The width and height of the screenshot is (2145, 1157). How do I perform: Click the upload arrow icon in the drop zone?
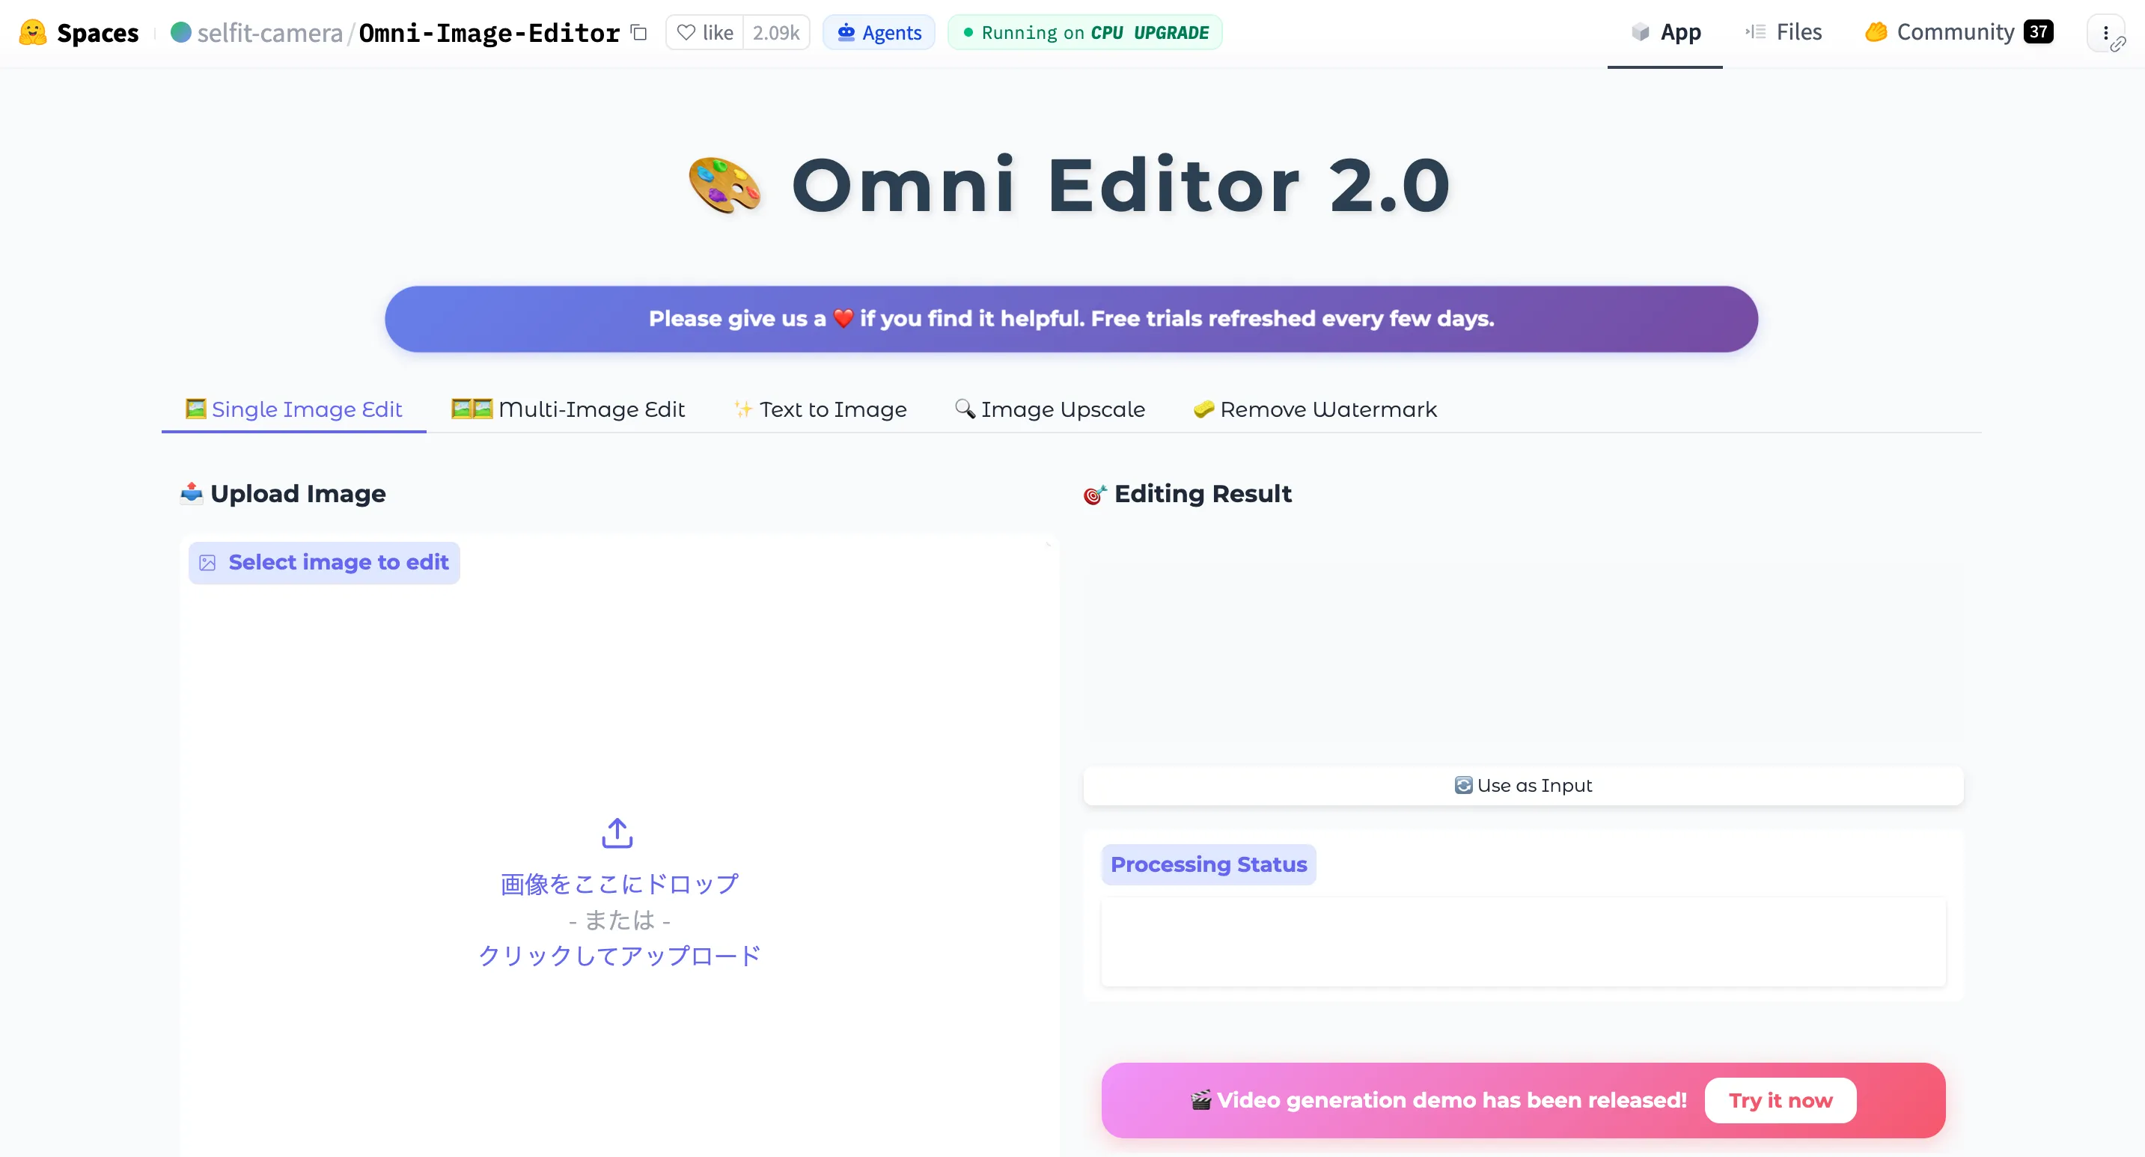(x=617, y=832)
